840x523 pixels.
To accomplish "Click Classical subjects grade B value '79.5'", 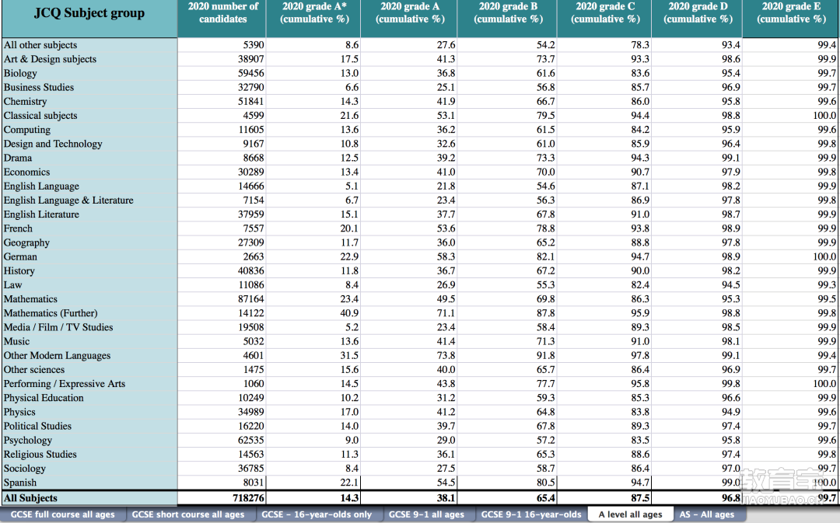I will 546,116.
